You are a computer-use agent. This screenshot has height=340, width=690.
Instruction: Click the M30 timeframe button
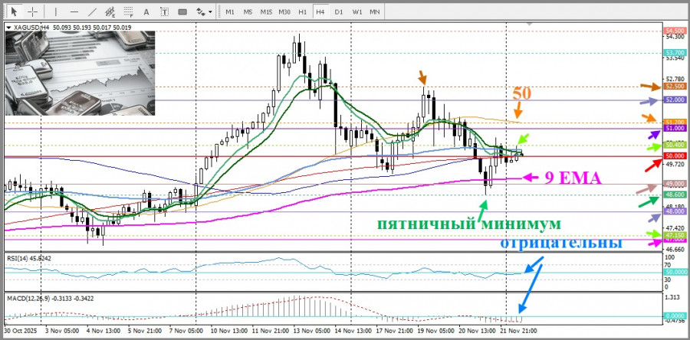click(x=284, y=11)
